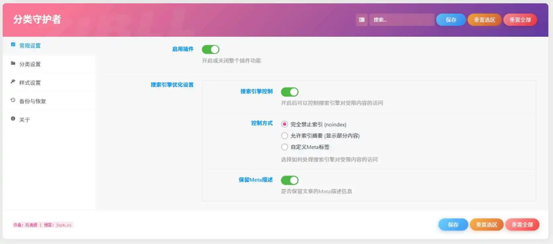The width and height of the screenshot is (553, 244).
Task: Open the 关于 tab
Action: 49,120
